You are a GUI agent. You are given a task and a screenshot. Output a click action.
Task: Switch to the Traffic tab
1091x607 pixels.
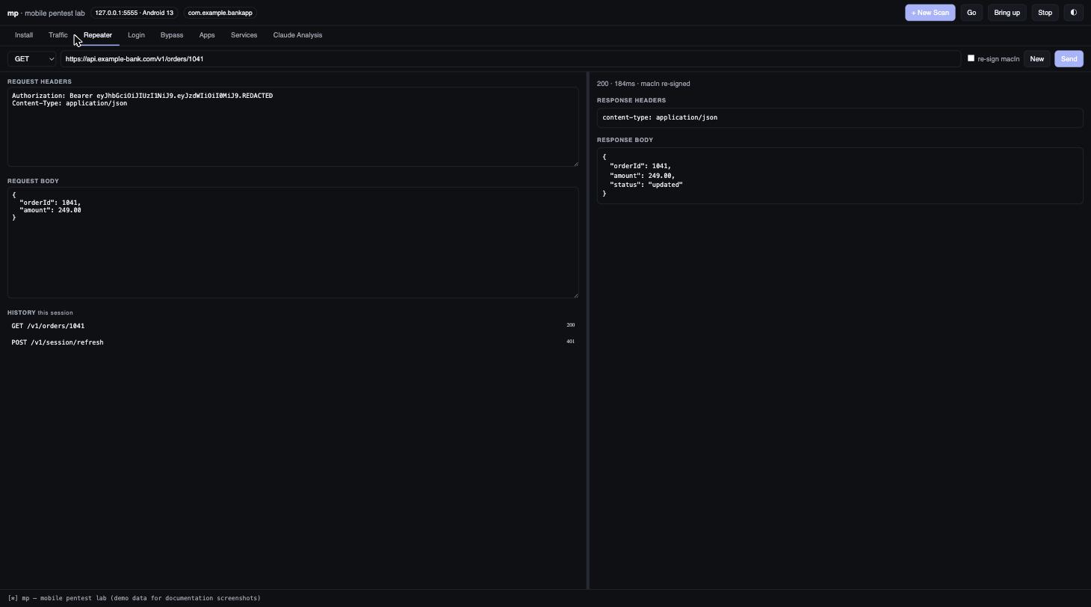[58, 35]
